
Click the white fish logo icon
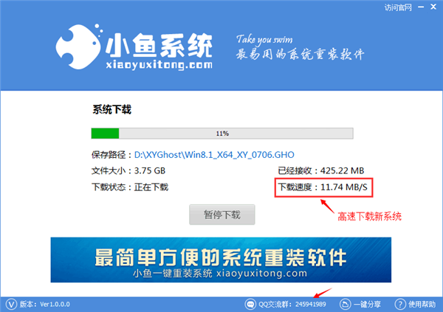79,46
